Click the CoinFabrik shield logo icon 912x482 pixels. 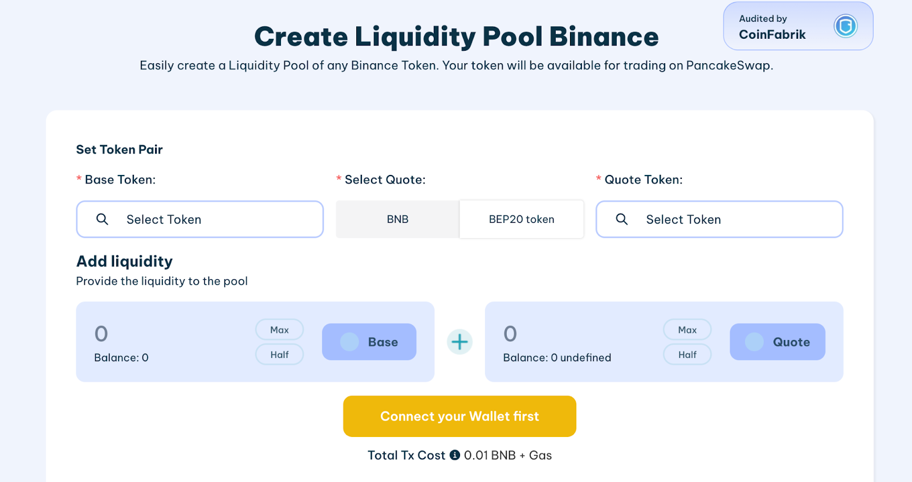tap(845, 26)
